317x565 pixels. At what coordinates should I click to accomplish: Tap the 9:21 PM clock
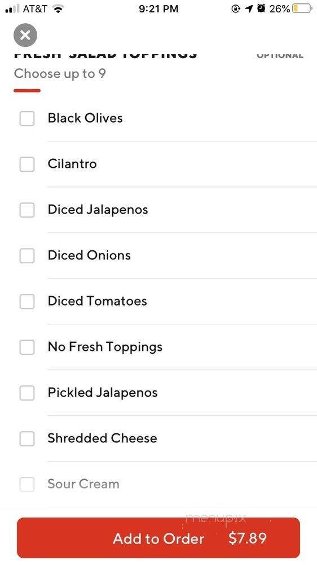tap(158, 8)
